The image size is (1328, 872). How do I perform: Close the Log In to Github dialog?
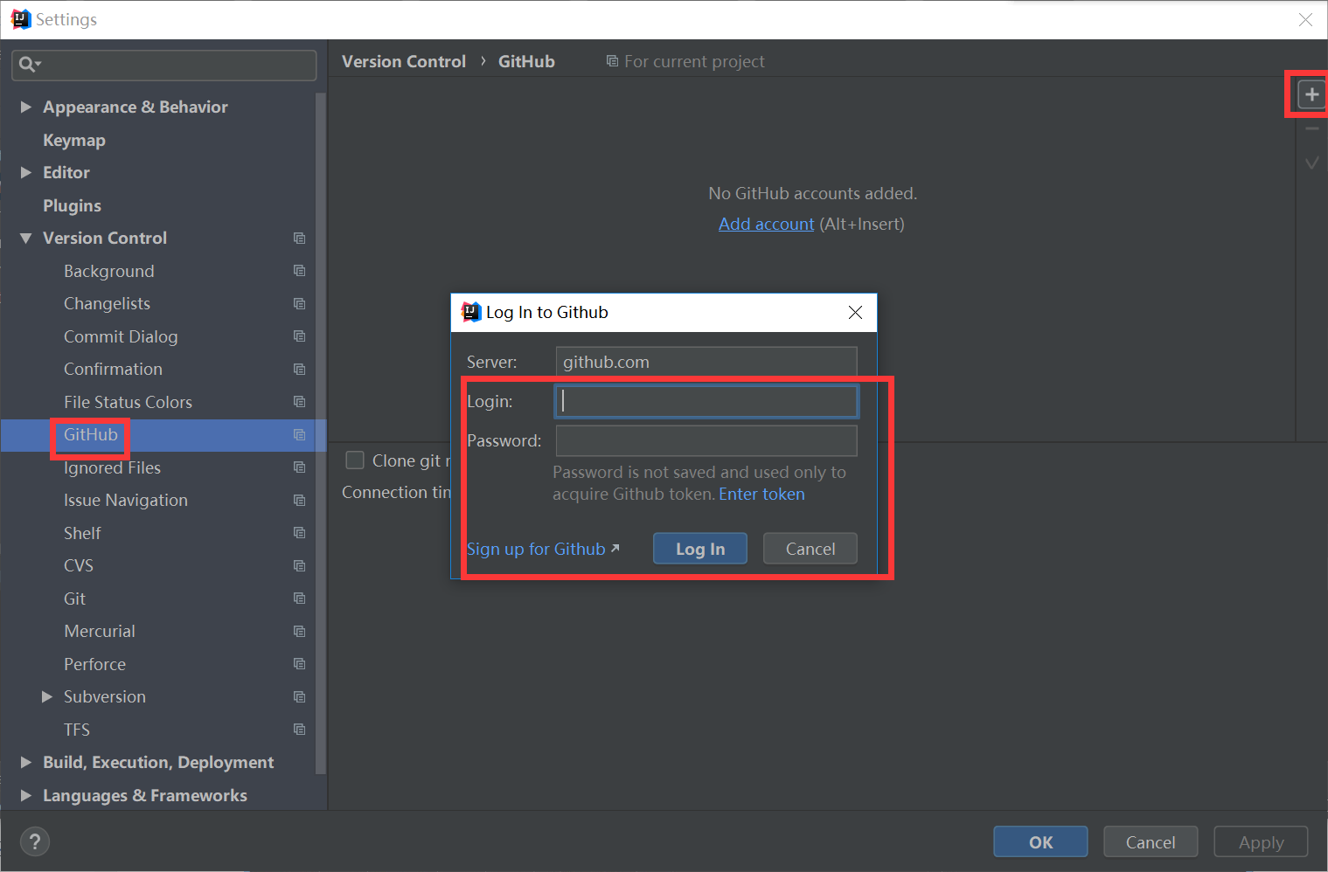pos(855,312)
